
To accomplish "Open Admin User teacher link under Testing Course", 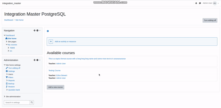I will [x=61, y=78].
